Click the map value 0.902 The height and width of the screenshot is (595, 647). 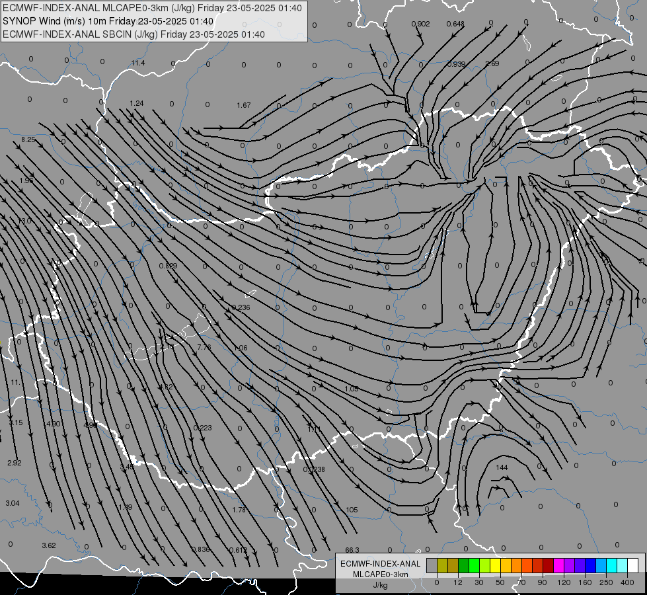click(x=420, y=24)
